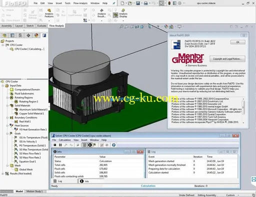
Task: Click the New document icon in the top toolbar
Action: [122, 3]
